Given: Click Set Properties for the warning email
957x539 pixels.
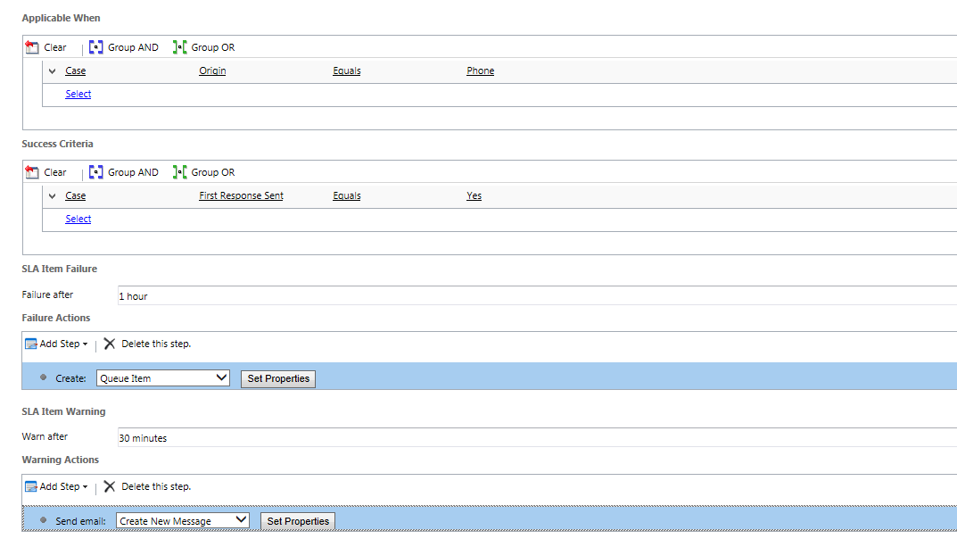Looking at the screenshot, I should coord(297,520).
